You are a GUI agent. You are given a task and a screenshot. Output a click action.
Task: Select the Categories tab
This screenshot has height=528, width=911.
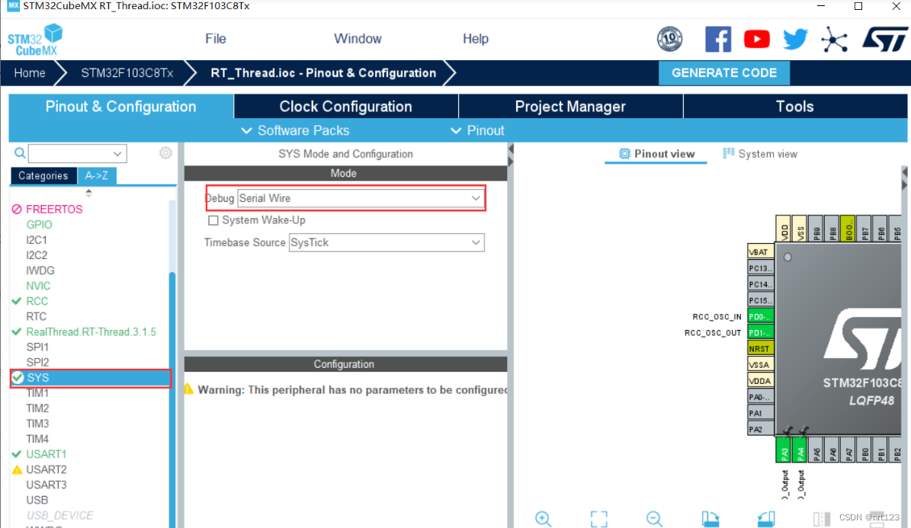[x=43, y=175]
